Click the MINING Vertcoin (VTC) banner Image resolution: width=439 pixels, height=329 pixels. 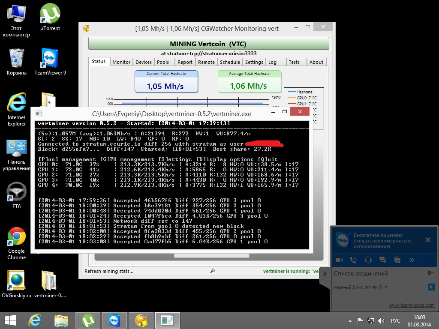[209, 44]
